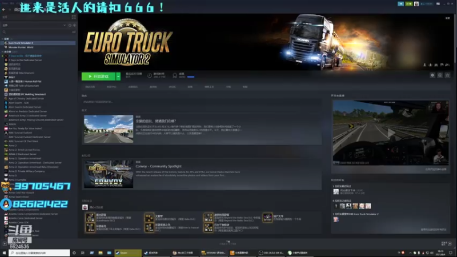This screenshot has height=257, width=457.
Task: Play the developer broadcast video
Action: tap(391, 133)
